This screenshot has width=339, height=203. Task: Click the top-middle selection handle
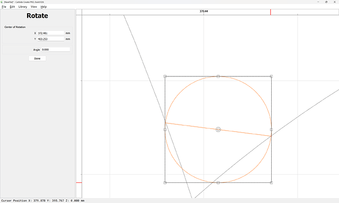(218, 76)
